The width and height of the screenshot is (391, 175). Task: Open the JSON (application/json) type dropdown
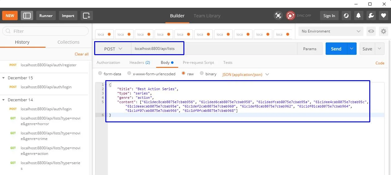click(246, 74)
